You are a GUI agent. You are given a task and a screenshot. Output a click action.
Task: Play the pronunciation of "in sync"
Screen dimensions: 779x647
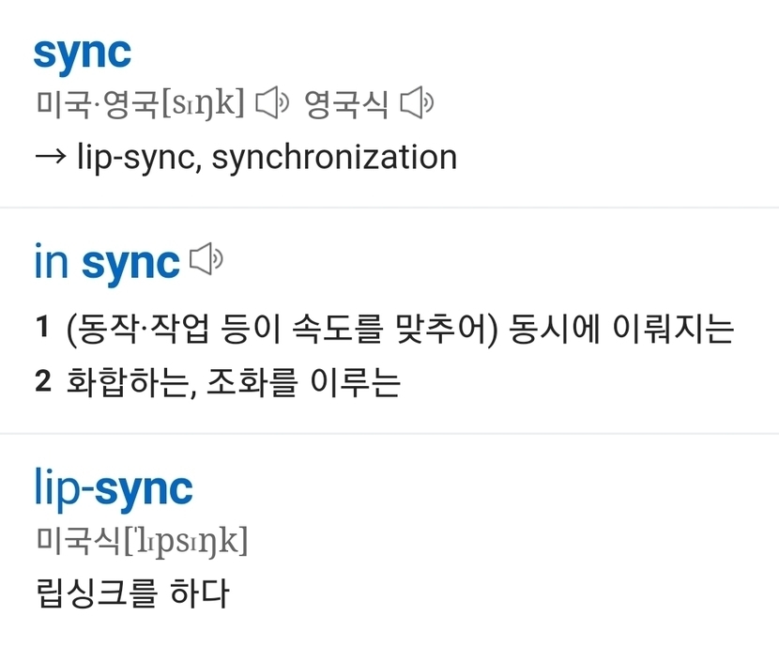coord(206,260)
